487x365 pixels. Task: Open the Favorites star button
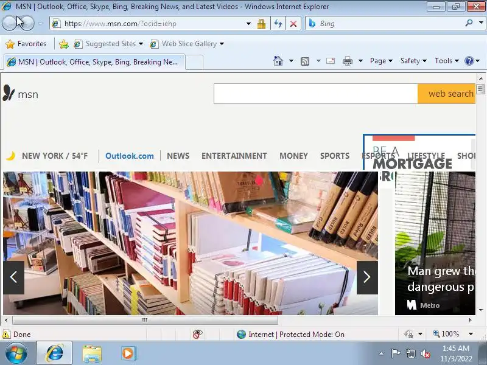coord(26,44)
